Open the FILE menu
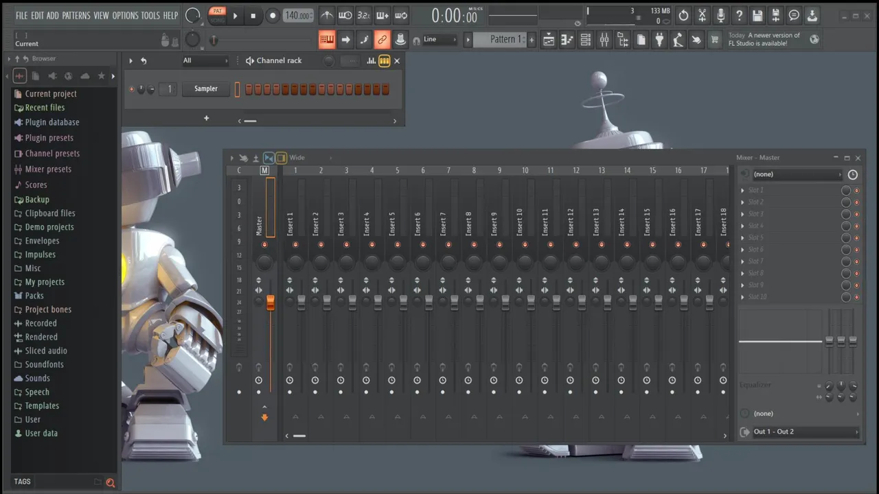 point(21,15)
